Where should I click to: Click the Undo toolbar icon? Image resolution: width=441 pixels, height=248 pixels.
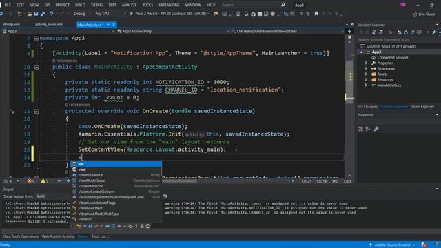(51, 14)
